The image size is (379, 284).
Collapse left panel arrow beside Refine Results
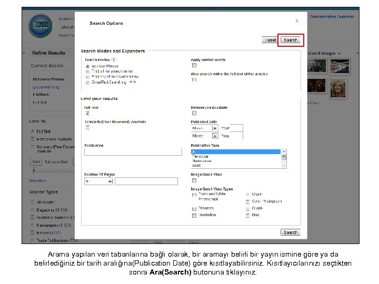[24, 53]
